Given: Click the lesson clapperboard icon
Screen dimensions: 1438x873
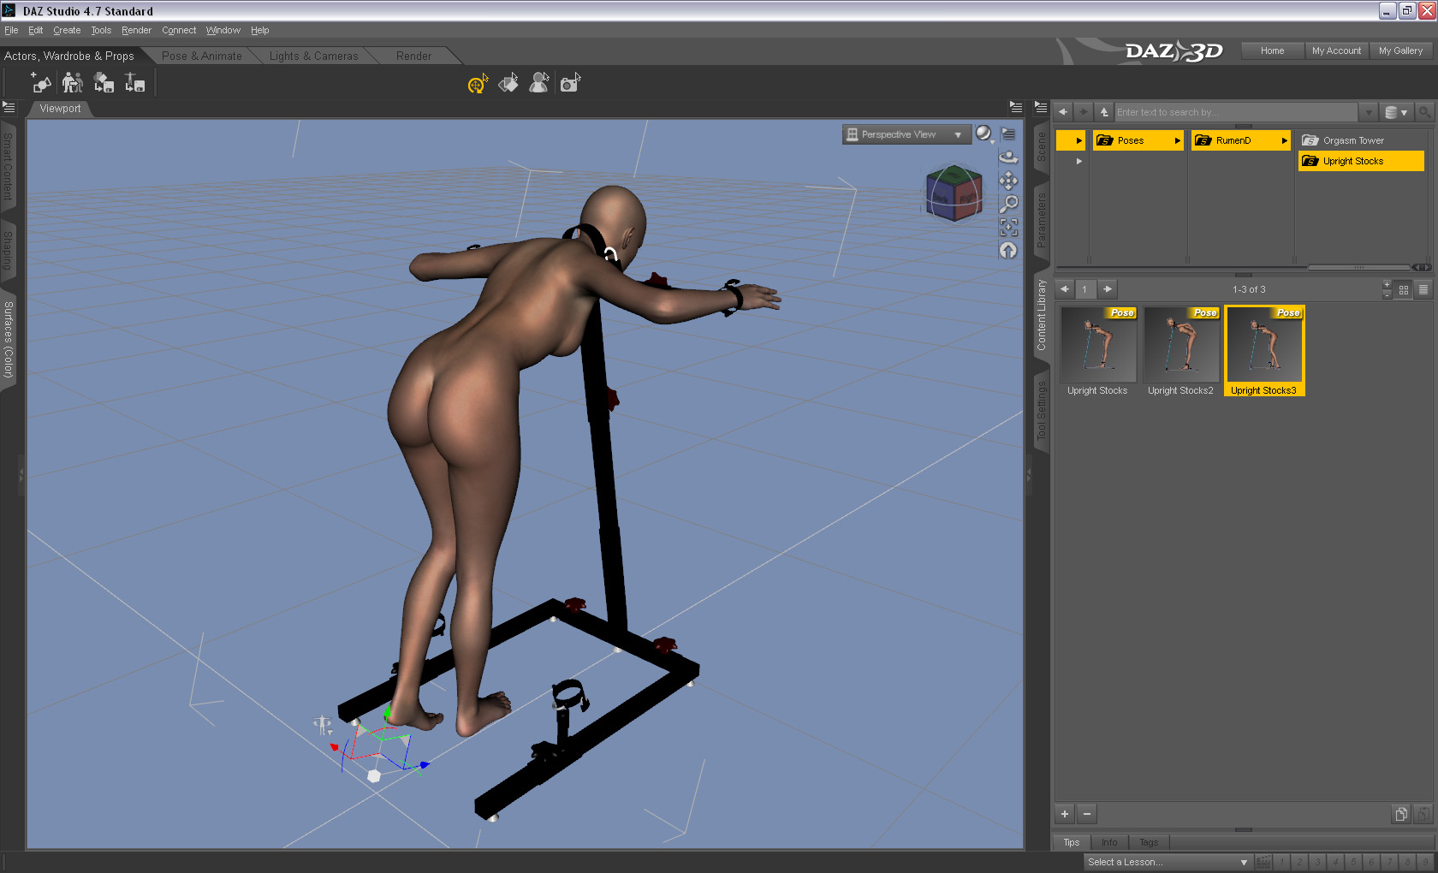Looking at the screenshot, I should pyautogui.click(x=1263, y=862).
